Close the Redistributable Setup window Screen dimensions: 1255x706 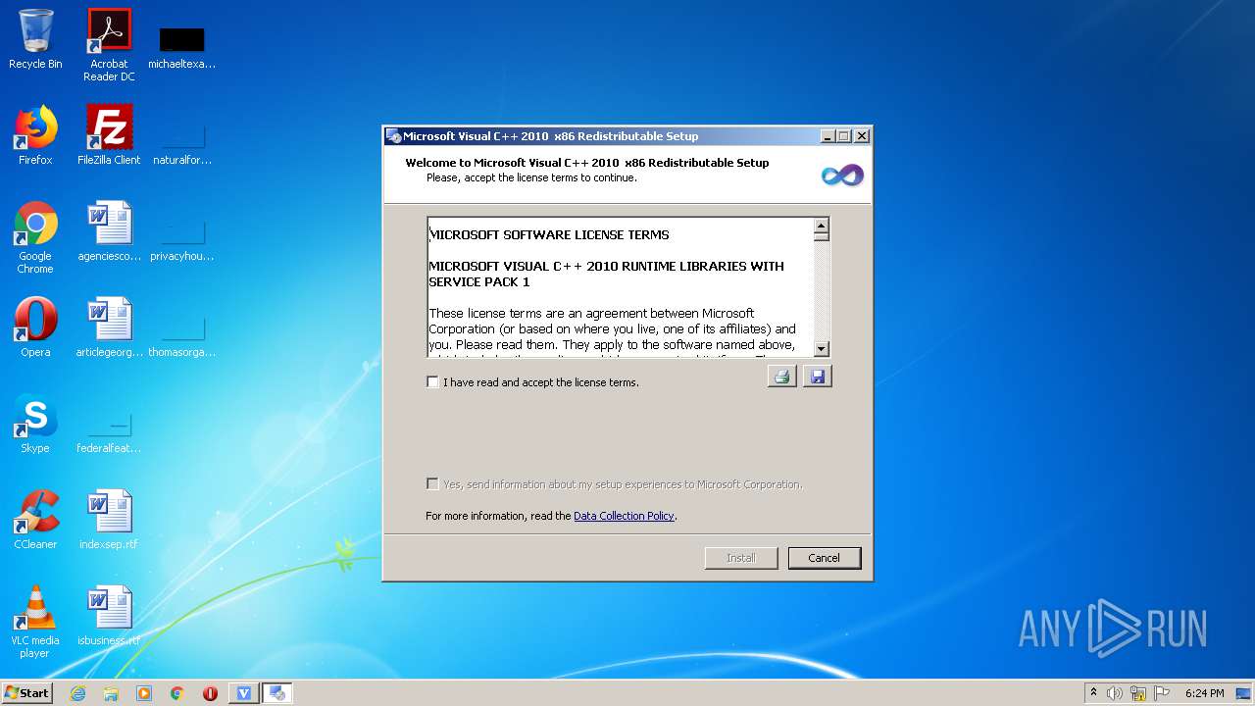(862, 136)
